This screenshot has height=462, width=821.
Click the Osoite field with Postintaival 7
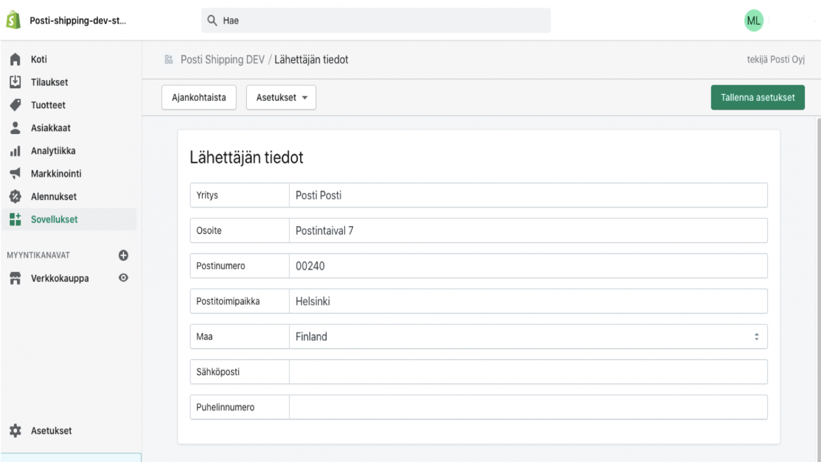pyautogui.click(x=528, y=230)
